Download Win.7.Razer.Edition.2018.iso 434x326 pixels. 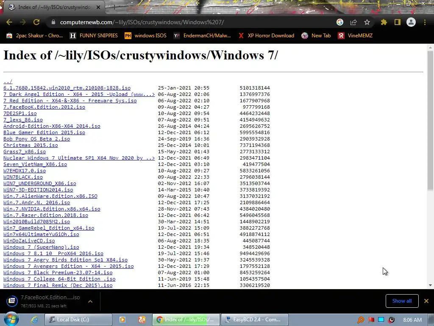click(46, 215)
